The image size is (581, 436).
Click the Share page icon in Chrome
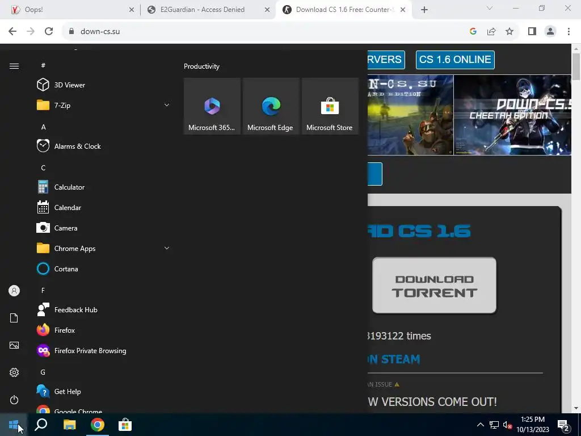[491, 32]
